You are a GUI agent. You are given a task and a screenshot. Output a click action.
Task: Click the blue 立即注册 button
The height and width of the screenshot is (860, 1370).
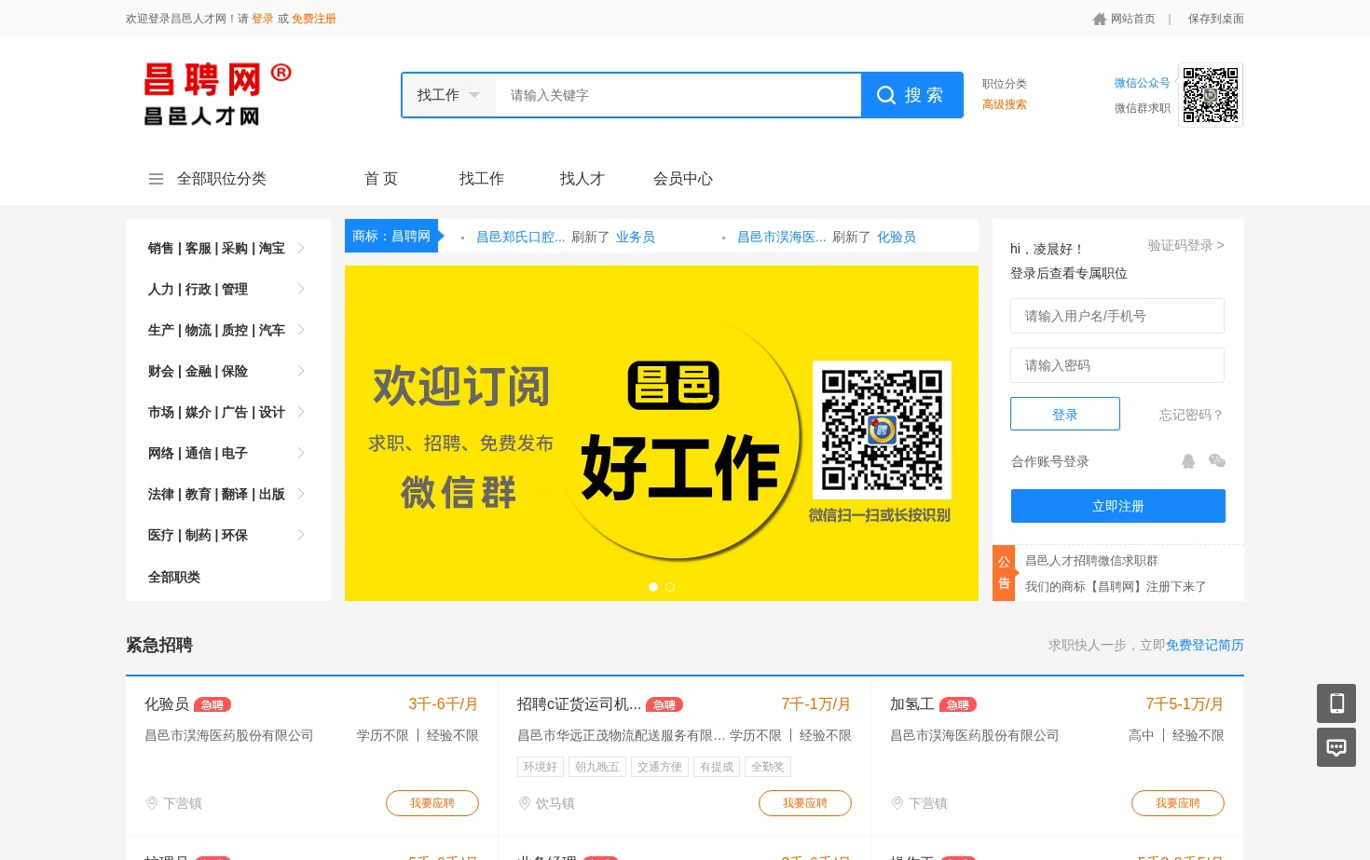tap(1118, 506)
